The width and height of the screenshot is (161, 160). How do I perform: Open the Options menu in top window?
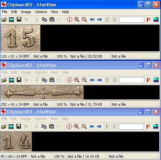[41, 12]
